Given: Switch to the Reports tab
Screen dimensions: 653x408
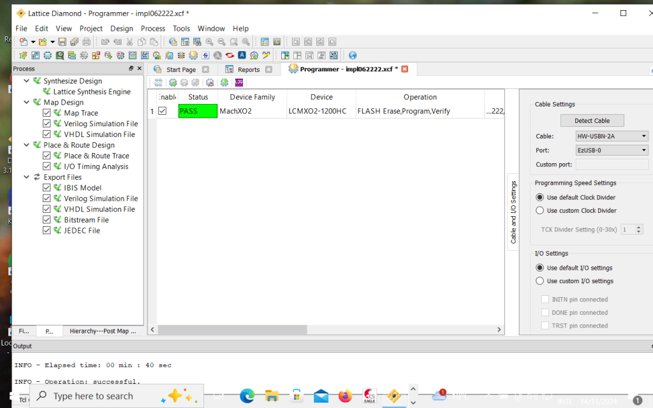Looking at the screenshot, I should coord(249,69).
